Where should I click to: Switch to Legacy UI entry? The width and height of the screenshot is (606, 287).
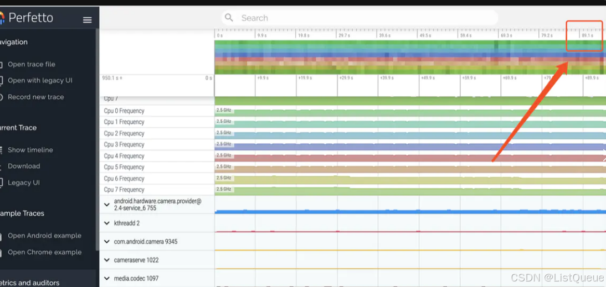[x=24, y=183]
